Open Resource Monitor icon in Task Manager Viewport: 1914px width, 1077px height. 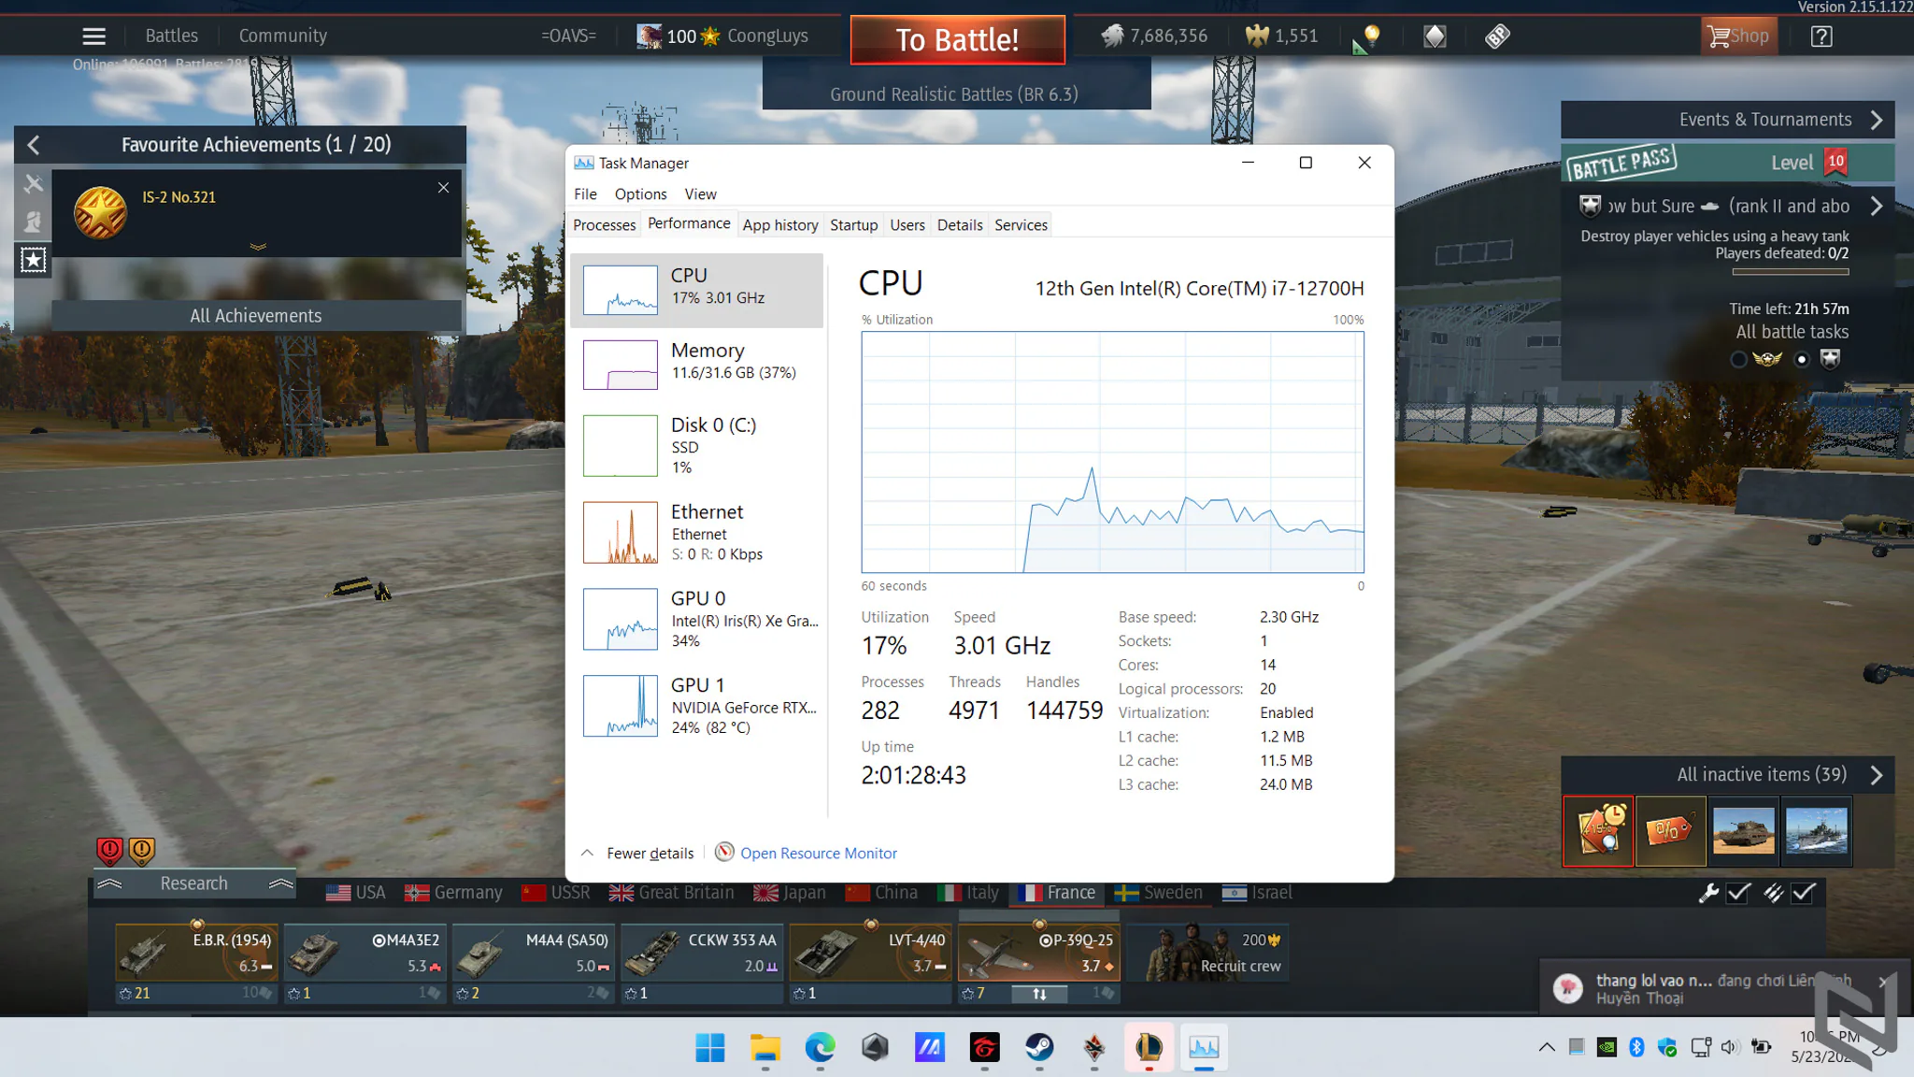pyautogui.click(x=724, y=852)
